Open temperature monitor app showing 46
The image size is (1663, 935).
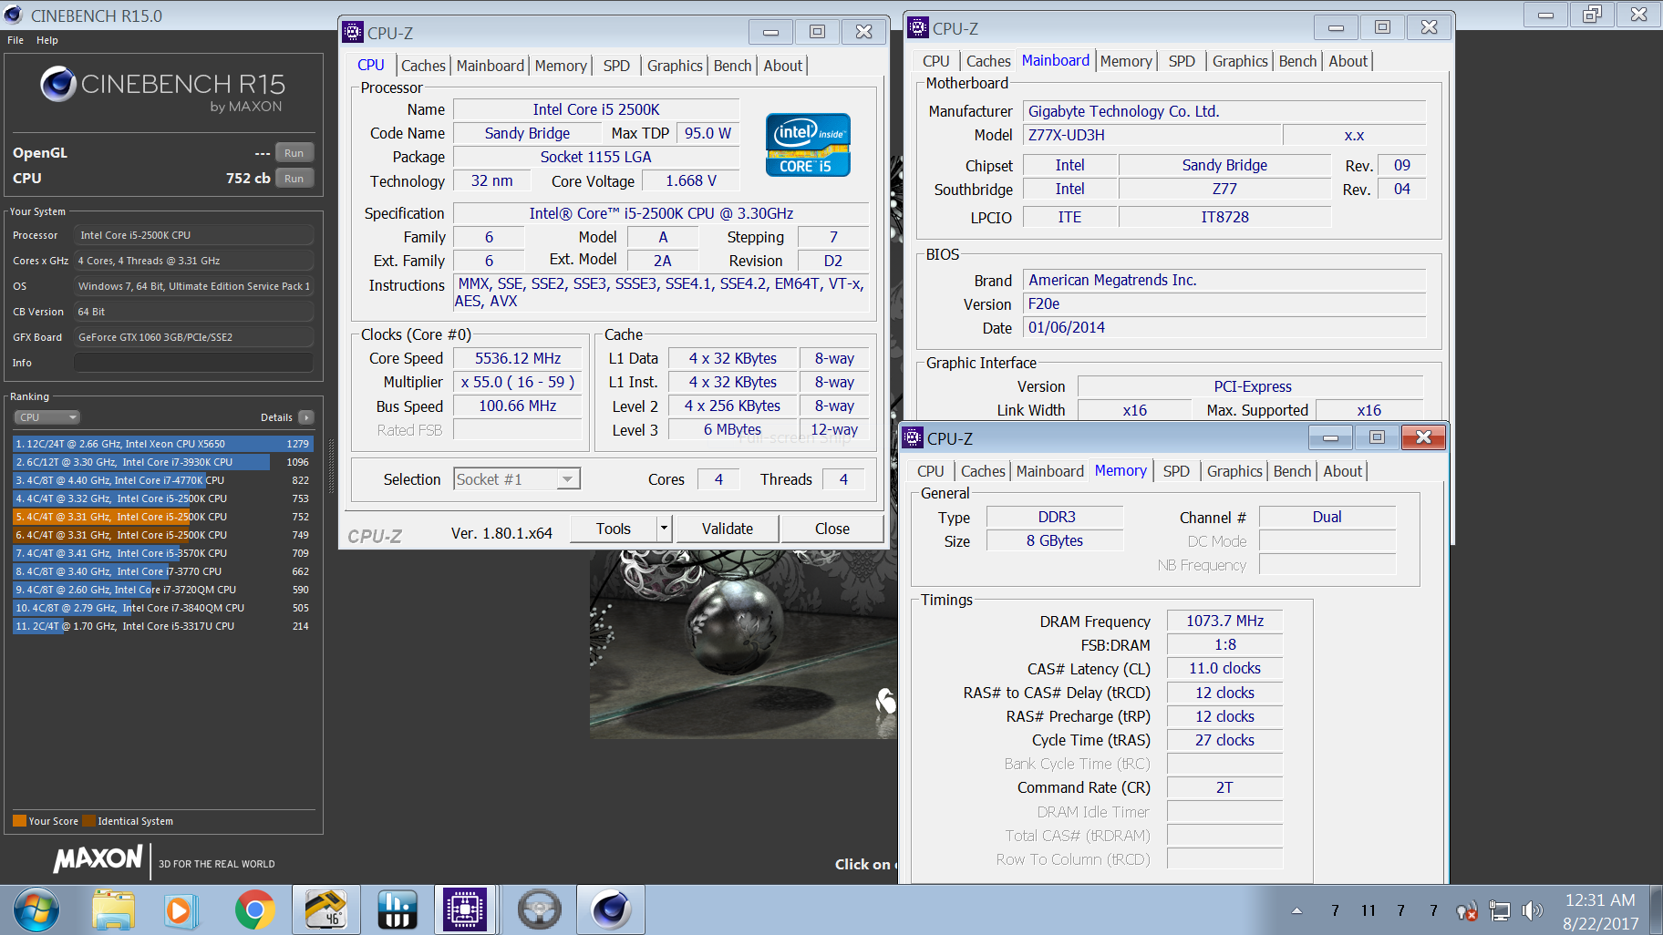pyautogui.click(x=325, y=909)
